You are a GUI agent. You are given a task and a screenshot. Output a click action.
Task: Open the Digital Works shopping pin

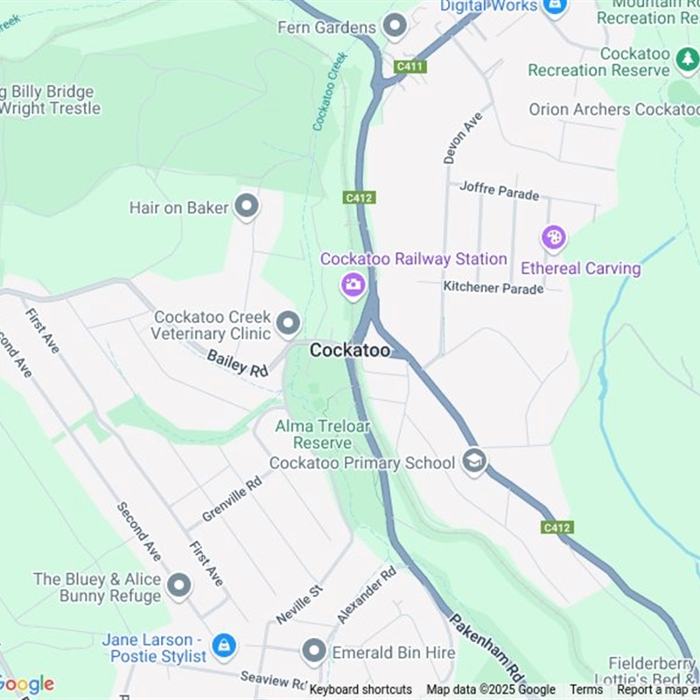click(555, 7)
